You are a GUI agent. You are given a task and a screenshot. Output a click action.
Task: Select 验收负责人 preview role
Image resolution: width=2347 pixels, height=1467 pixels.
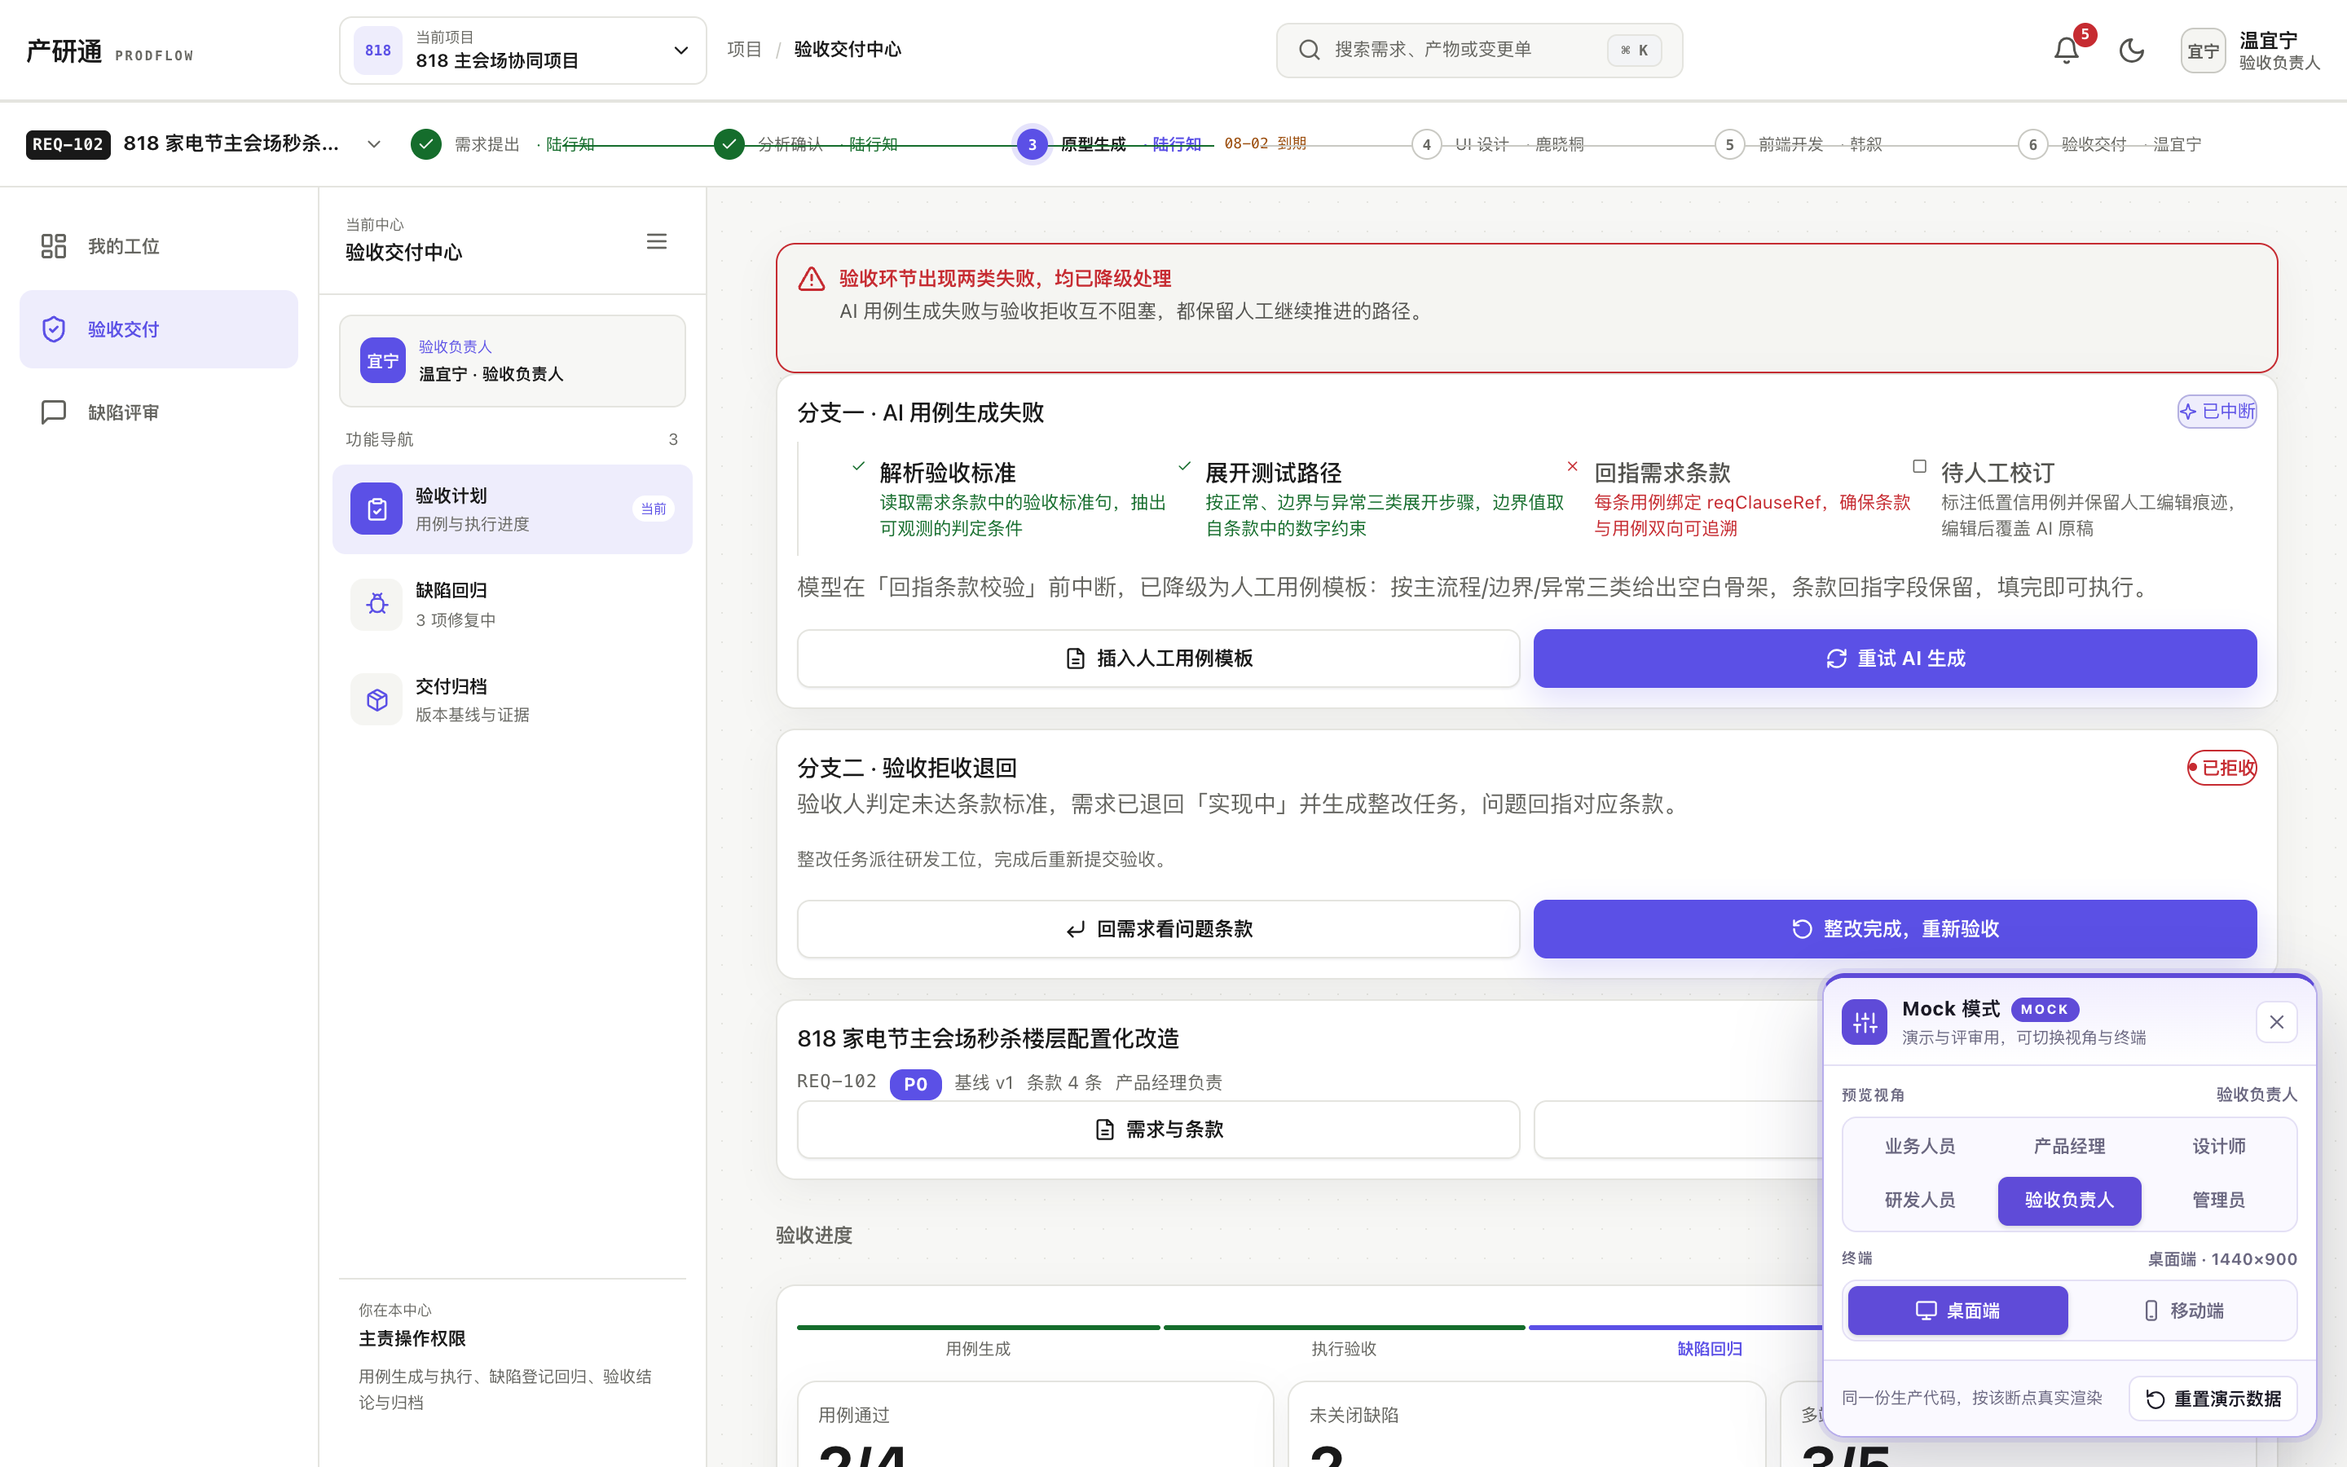click(x=2070, y=1201)
